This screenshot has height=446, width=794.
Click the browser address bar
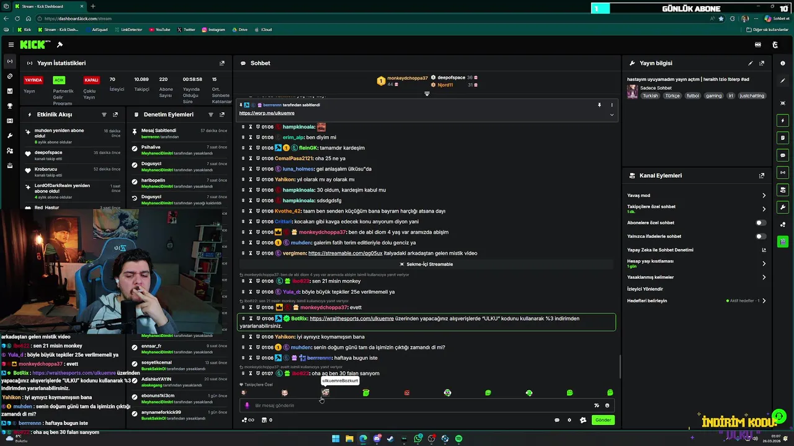point(372,19)
